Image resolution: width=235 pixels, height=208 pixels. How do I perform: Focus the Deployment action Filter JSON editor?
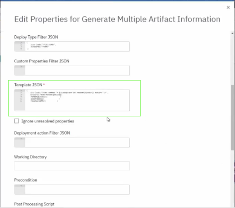click(x=76, y=142)
